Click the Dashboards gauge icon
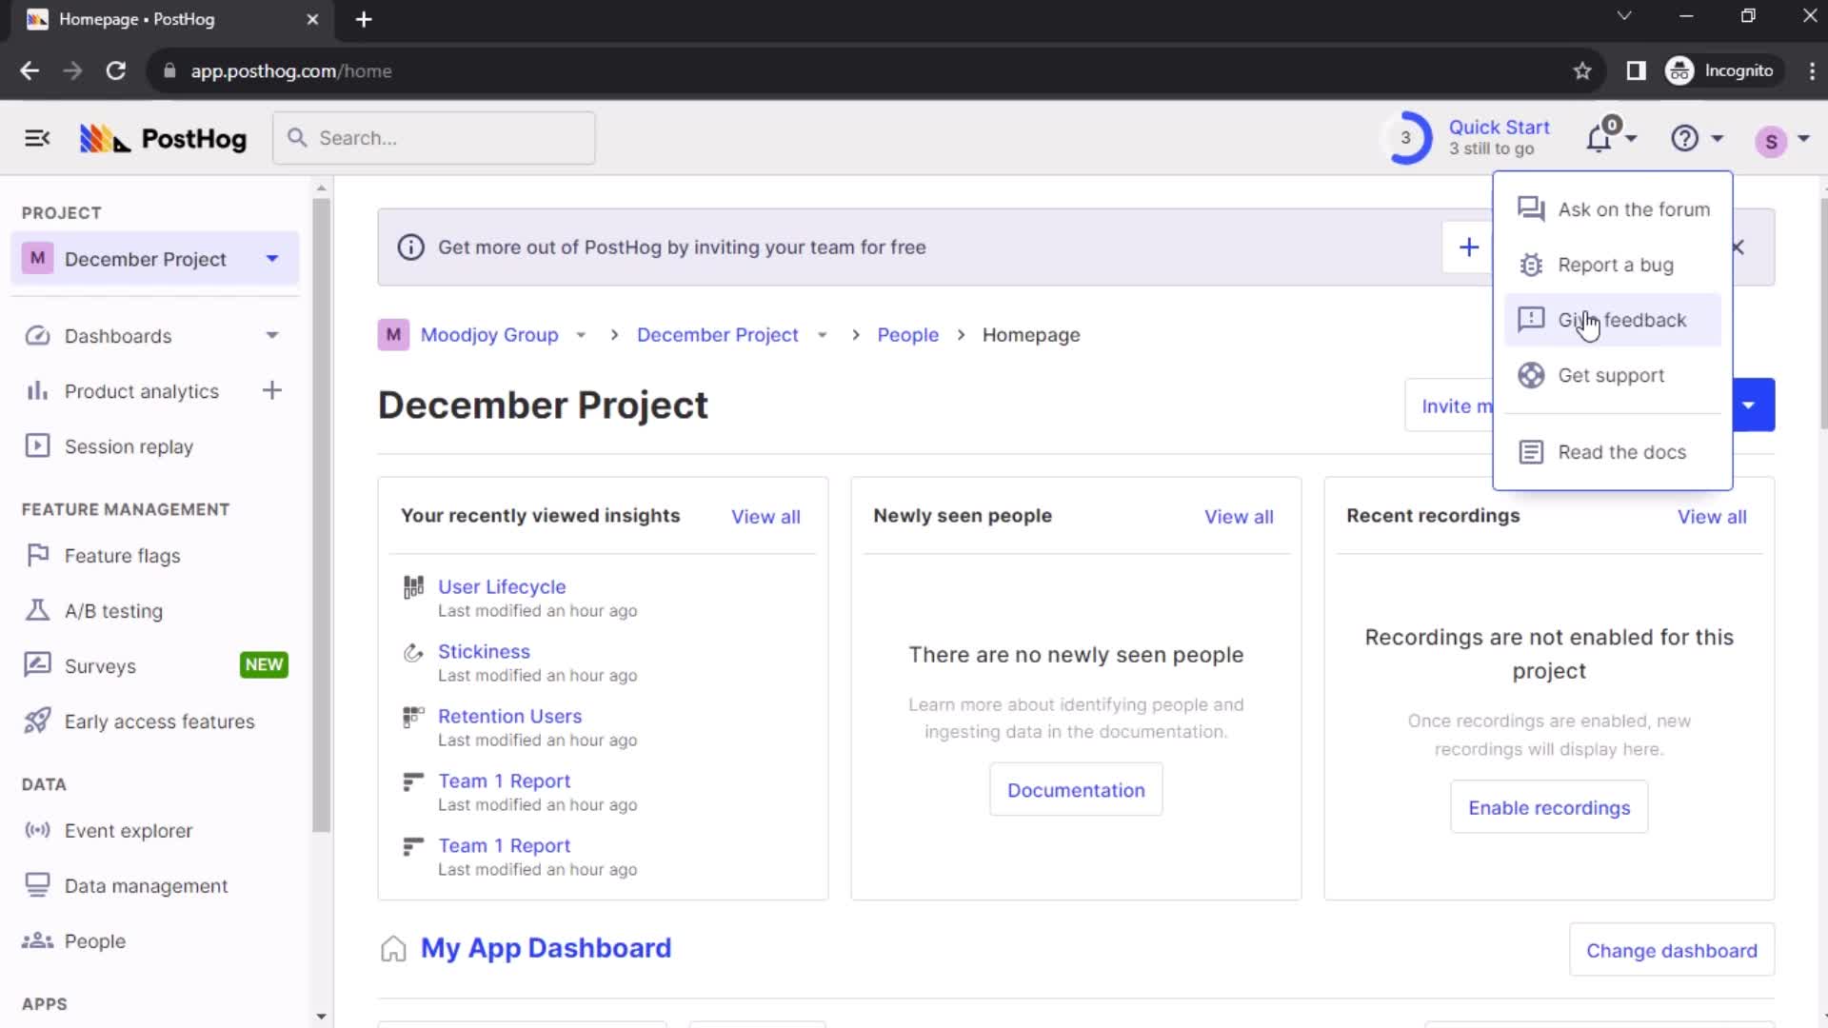 [37, 336]
